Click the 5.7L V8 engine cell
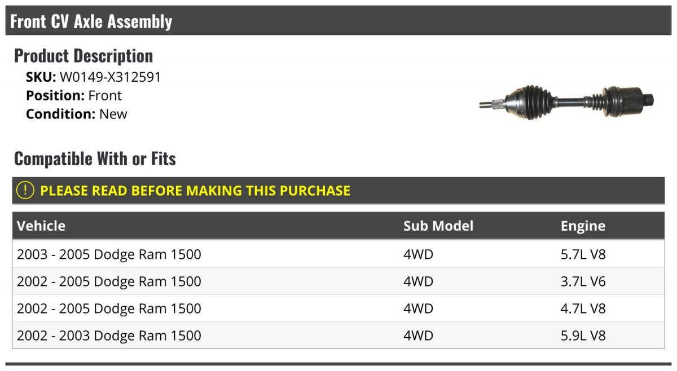Screen dimensions: 677x371 point(583,254)
